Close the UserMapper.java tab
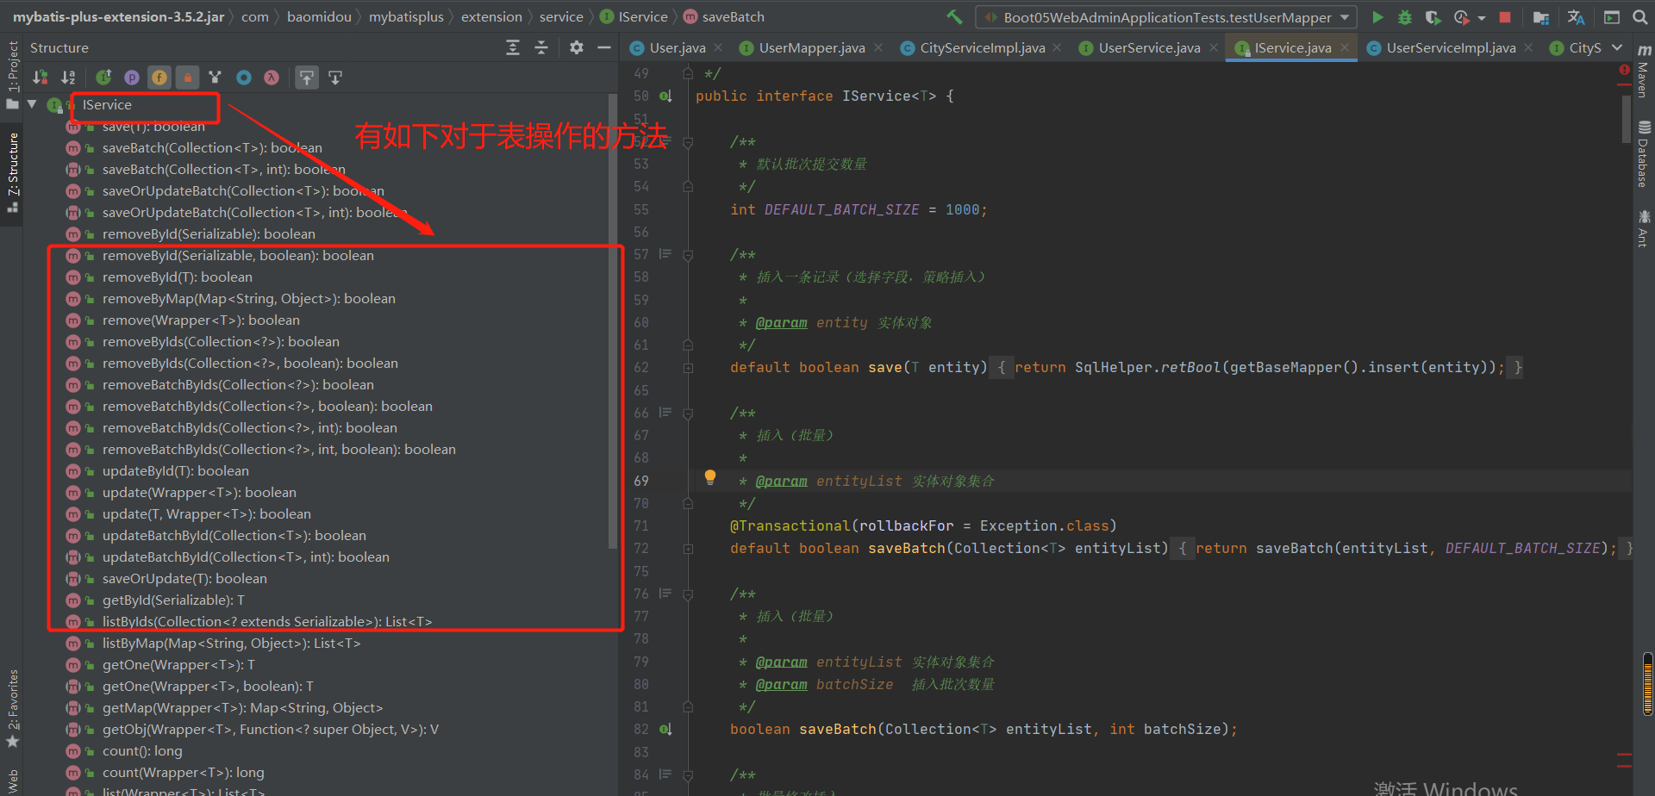1655x796 pixels. 878,47
